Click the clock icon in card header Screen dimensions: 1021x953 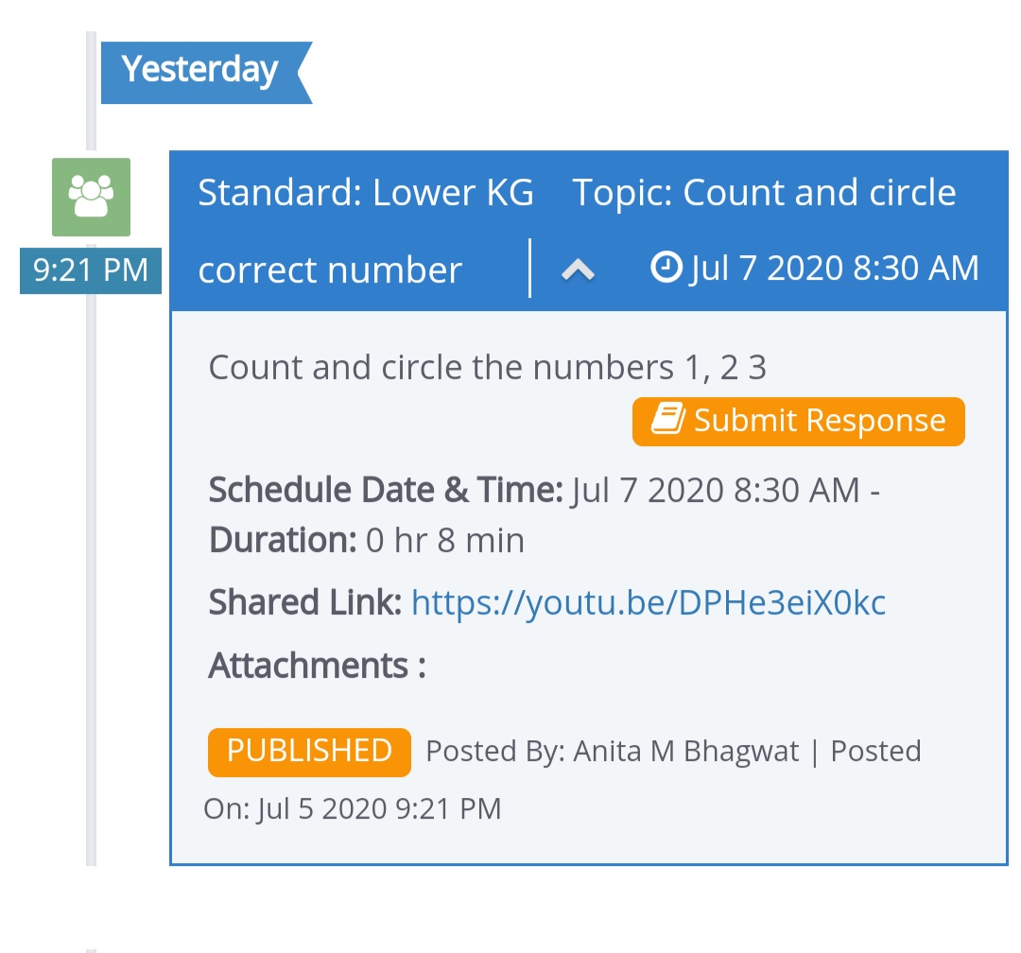coord(666,268)
